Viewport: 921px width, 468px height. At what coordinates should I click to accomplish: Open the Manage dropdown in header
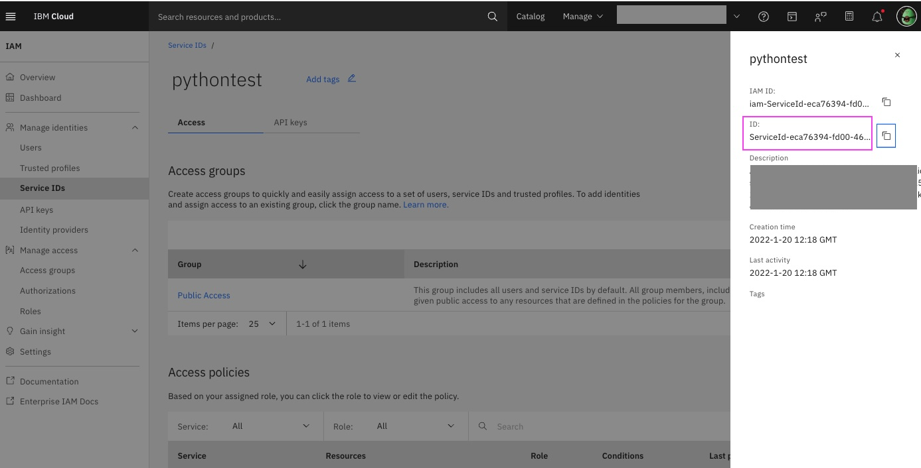(582, 17)
